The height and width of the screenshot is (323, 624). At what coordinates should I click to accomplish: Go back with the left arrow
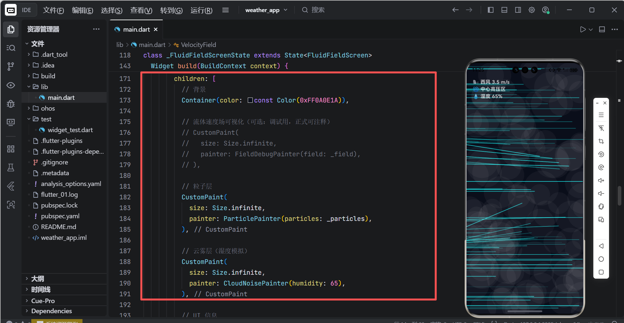455,10
